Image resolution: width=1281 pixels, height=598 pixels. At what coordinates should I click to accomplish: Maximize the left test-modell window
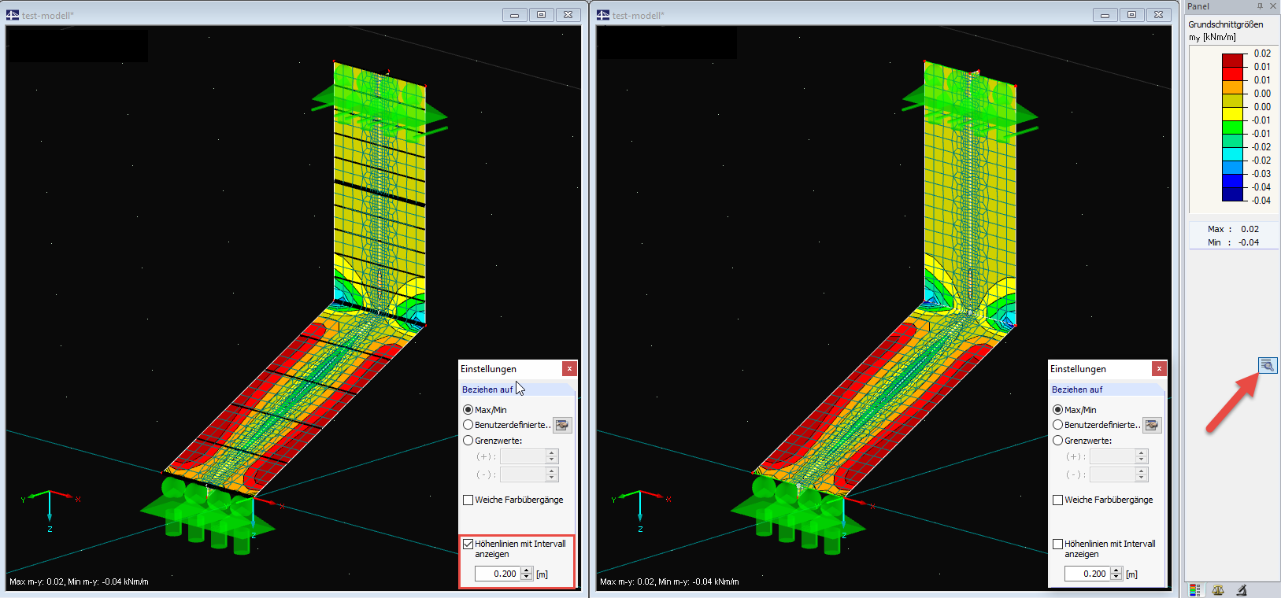[541, 15]
